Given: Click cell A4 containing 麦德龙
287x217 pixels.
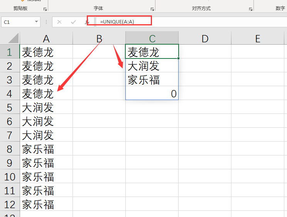Looking at the screenshot, I should (x=46, y=93).
